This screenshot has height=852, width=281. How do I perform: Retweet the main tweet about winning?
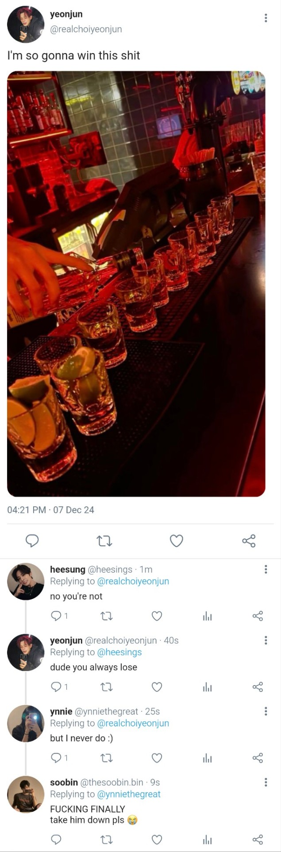(x=104, y=540)
